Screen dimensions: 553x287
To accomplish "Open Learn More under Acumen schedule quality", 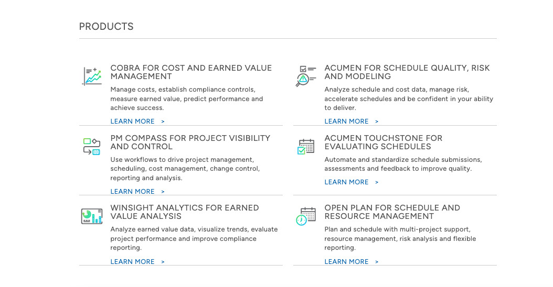I will click(352, 121).
